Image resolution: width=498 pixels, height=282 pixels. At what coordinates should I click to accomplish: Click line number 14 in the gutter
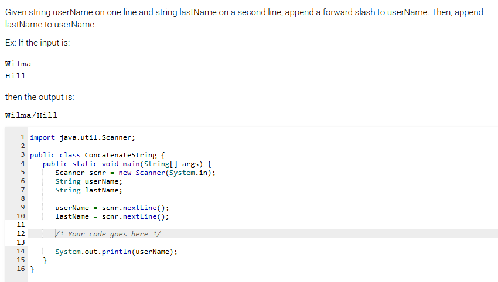pyautogui.click(x=21, y=251)
